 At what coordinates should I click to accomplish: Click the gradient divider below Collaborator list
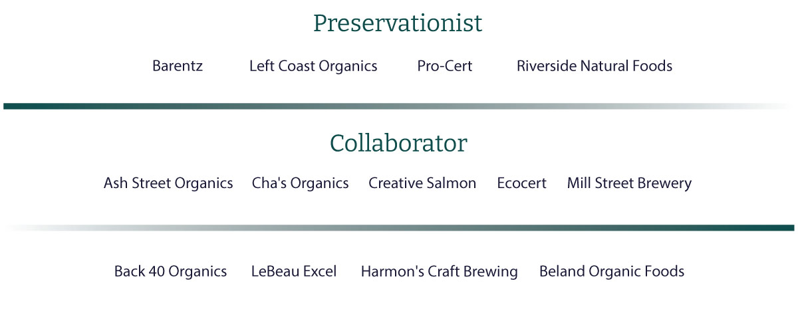(x=399, y=227)
